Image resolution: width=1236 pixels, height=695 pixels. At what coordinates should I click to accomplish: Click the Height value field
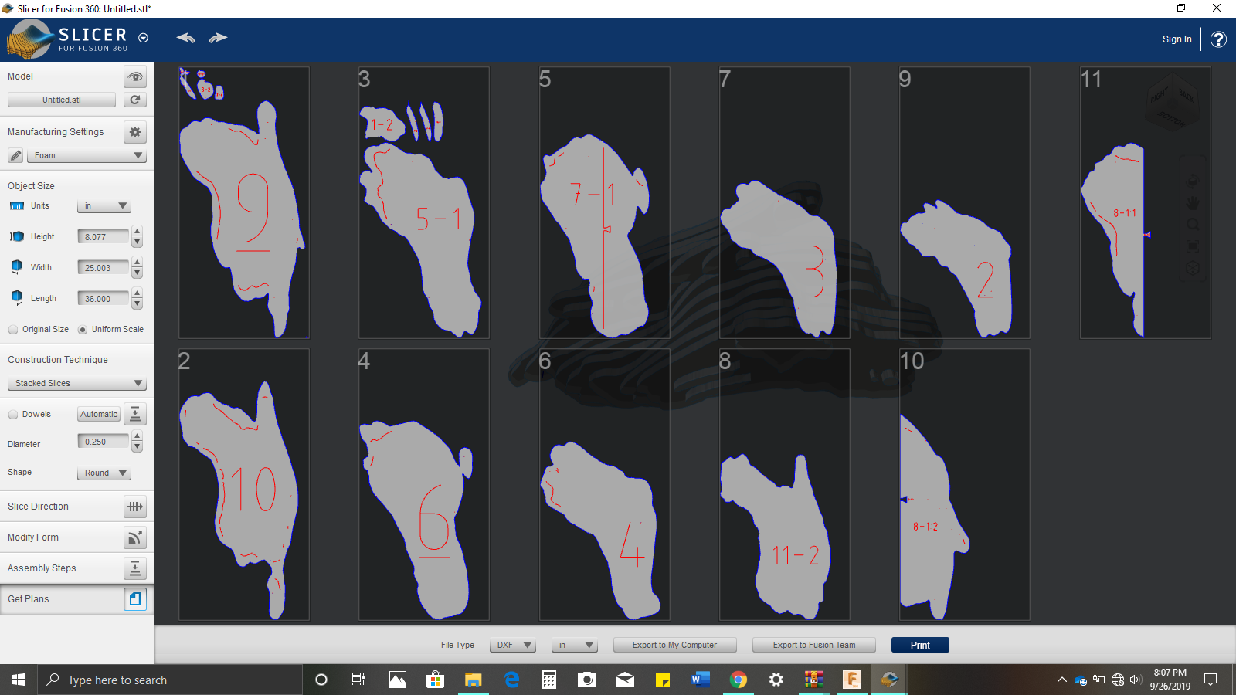104,236
